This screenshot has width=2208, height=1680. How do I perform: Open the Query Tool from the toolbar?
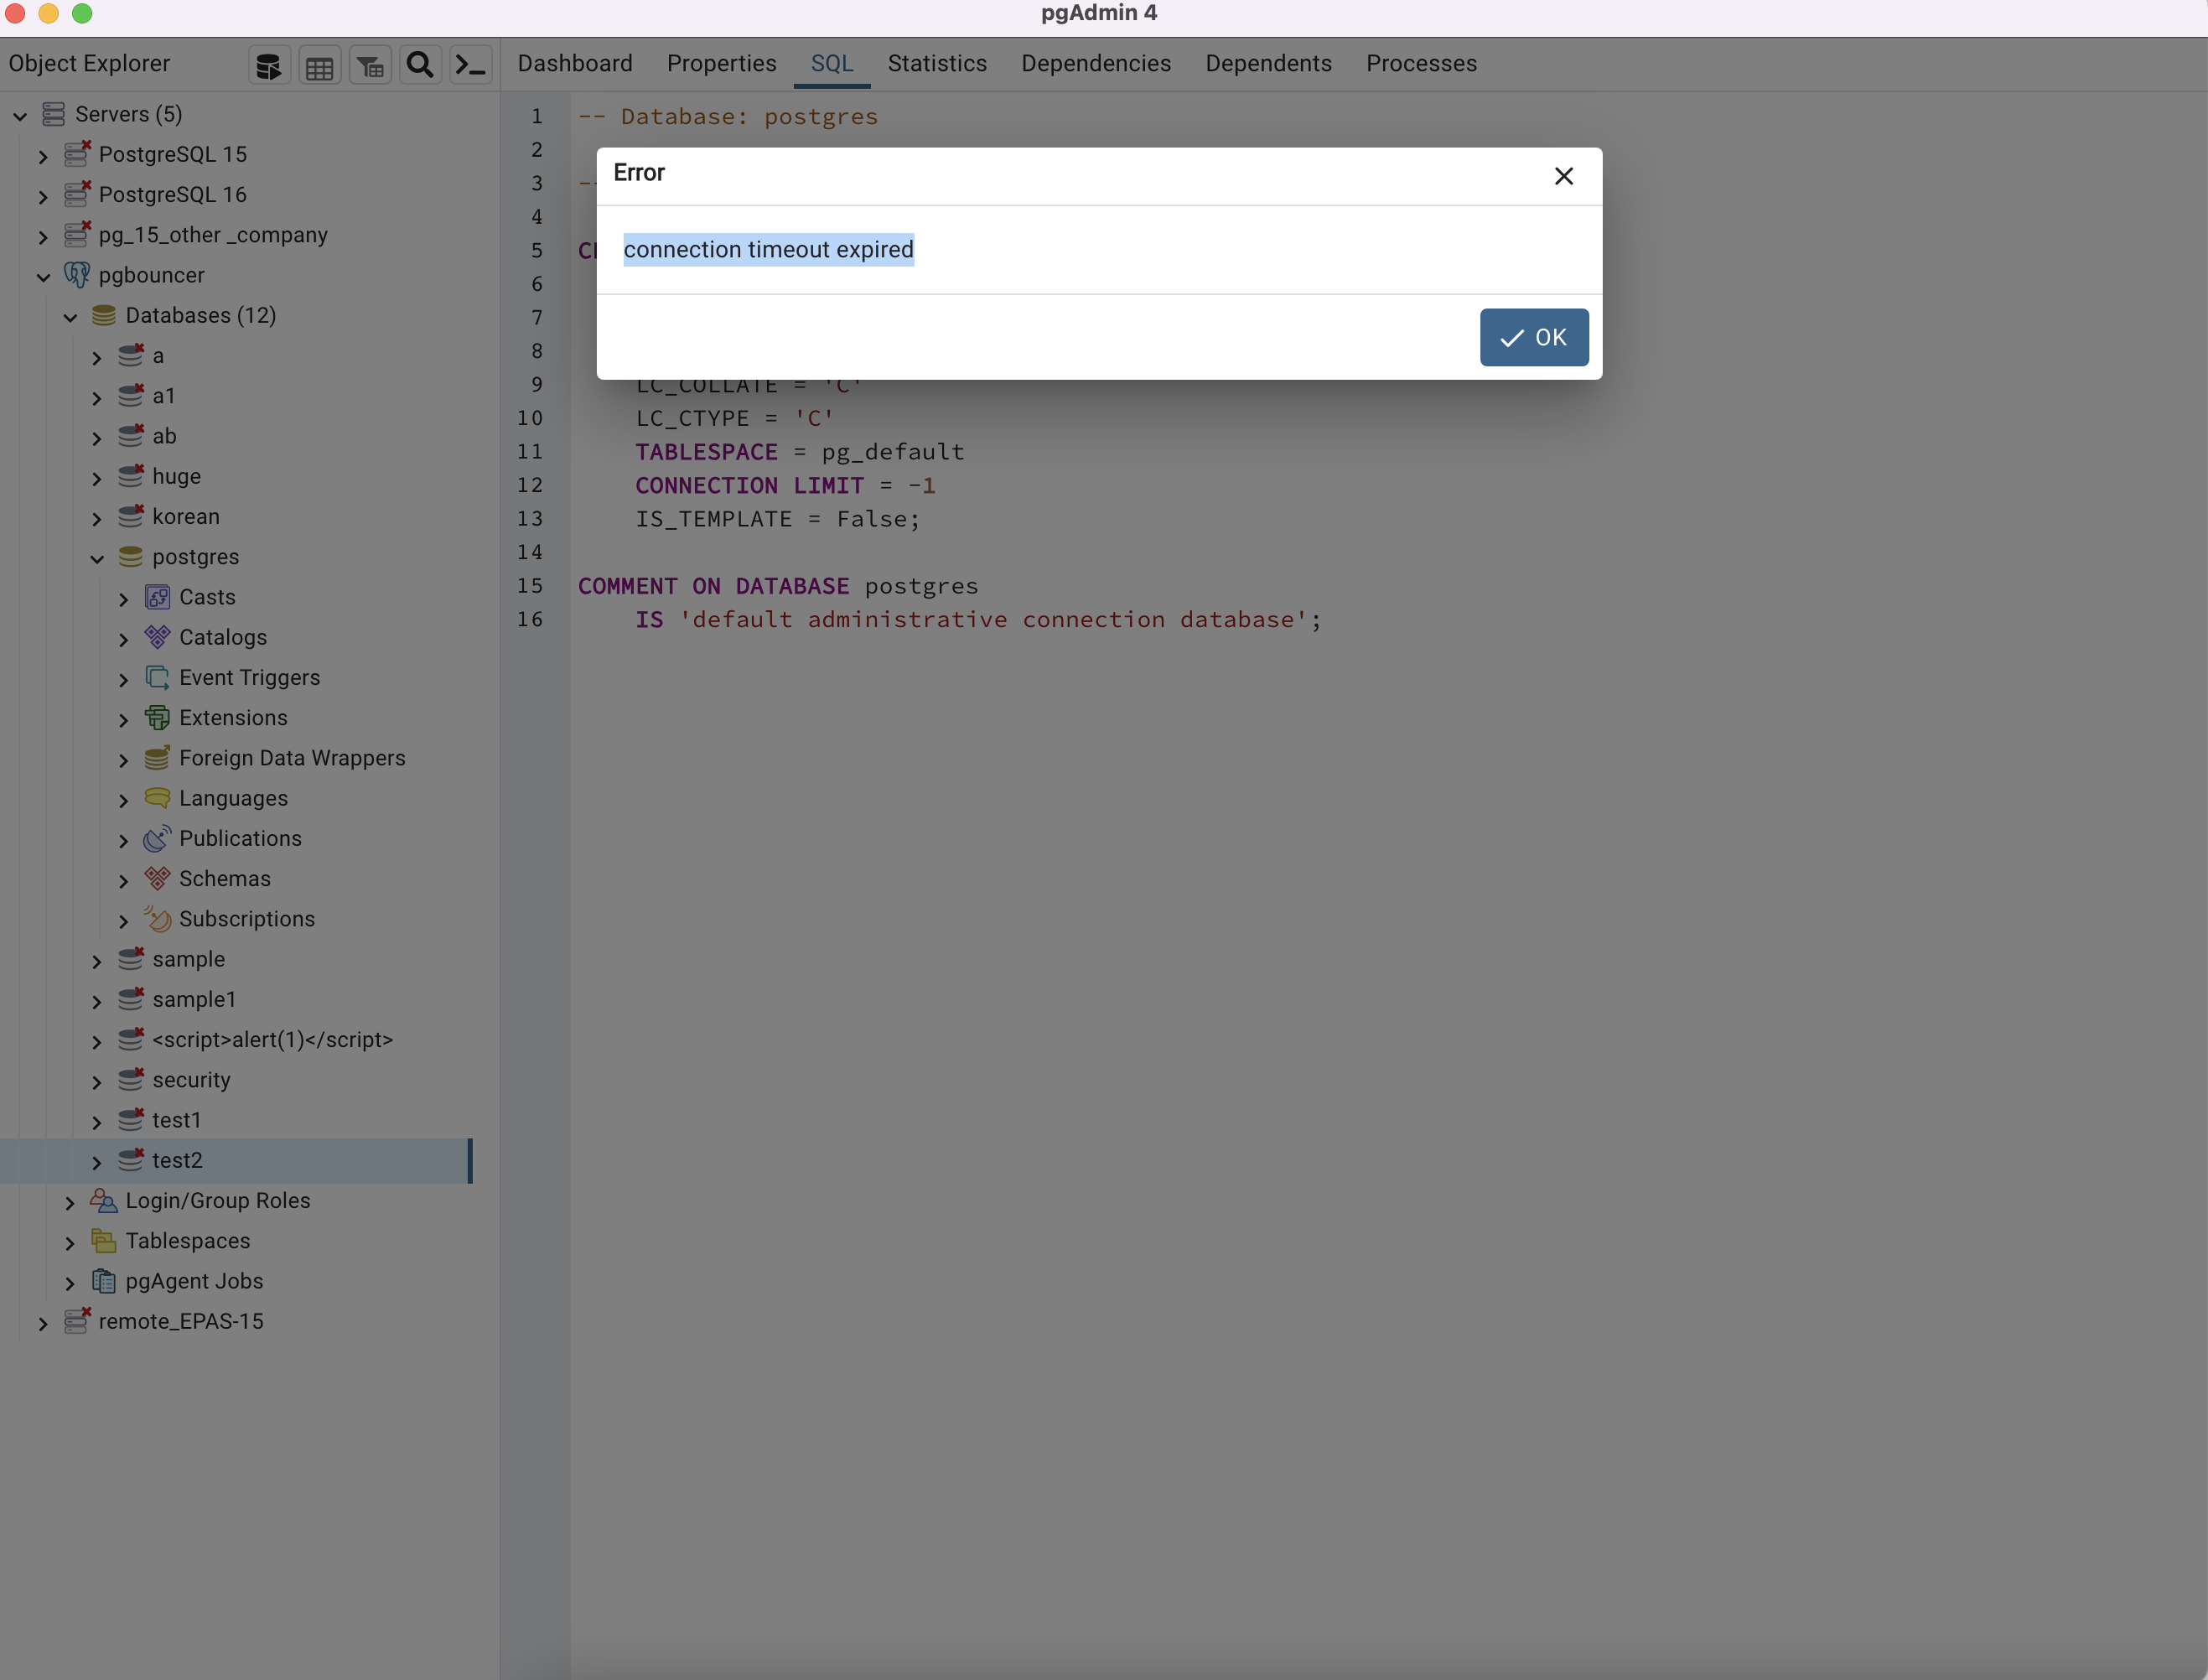point(268,64)
